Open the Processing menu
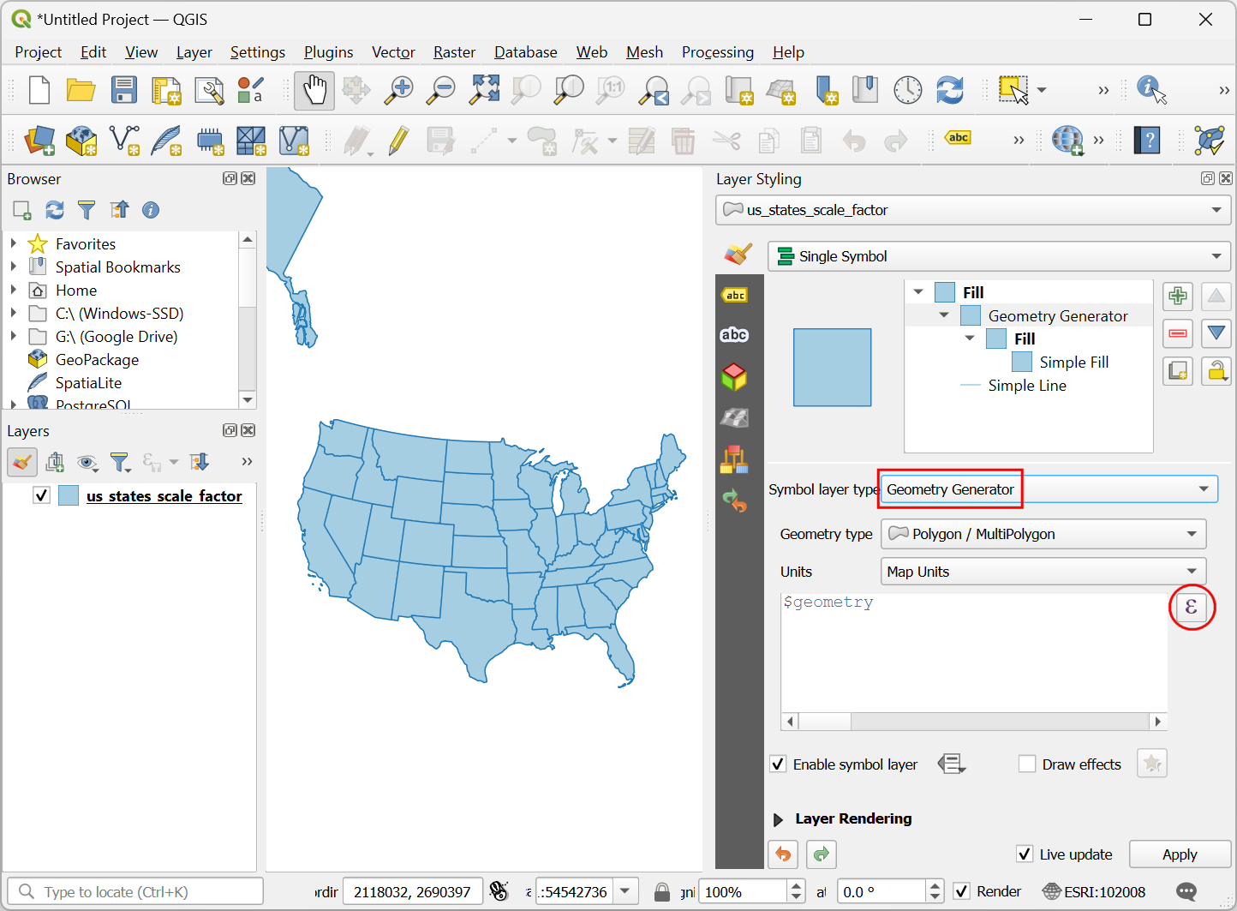1237x911 pixels. click(717, 52)
